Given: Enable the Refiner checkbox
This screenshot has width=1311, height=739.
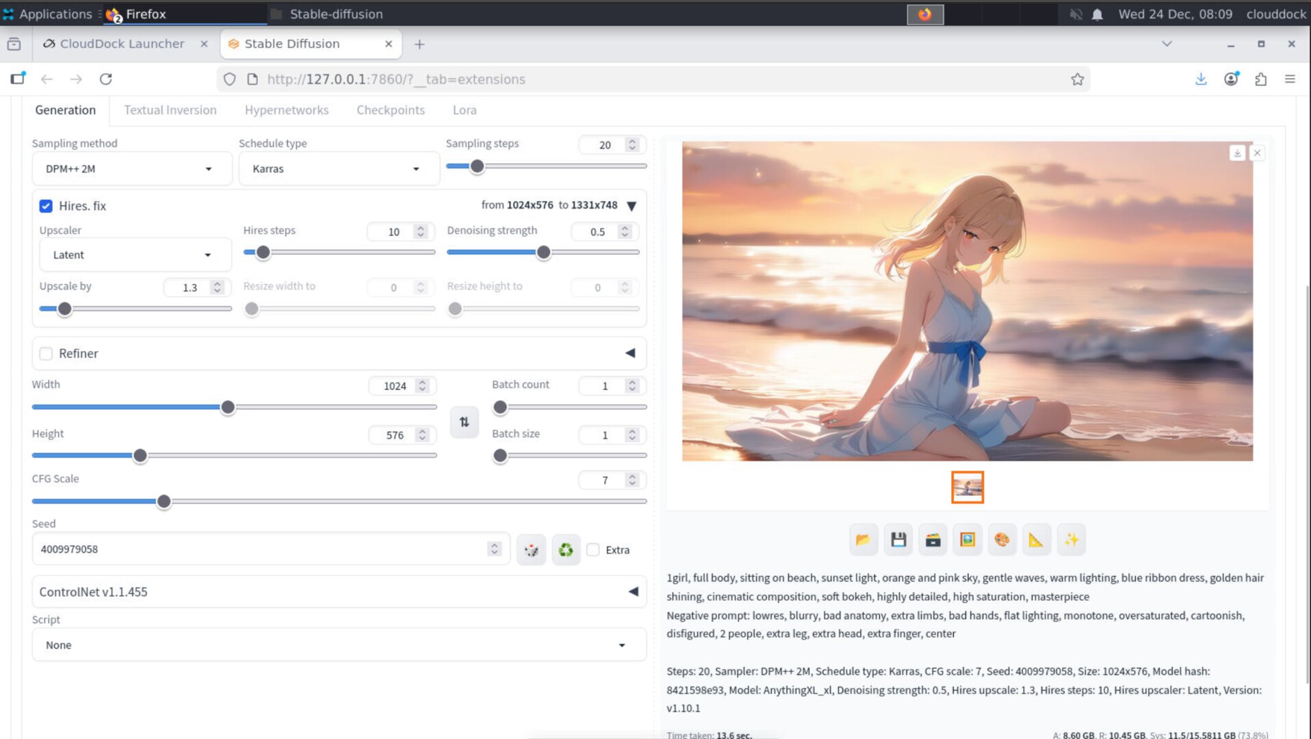Looking at the screenshot, I should (x=46, y=354).
